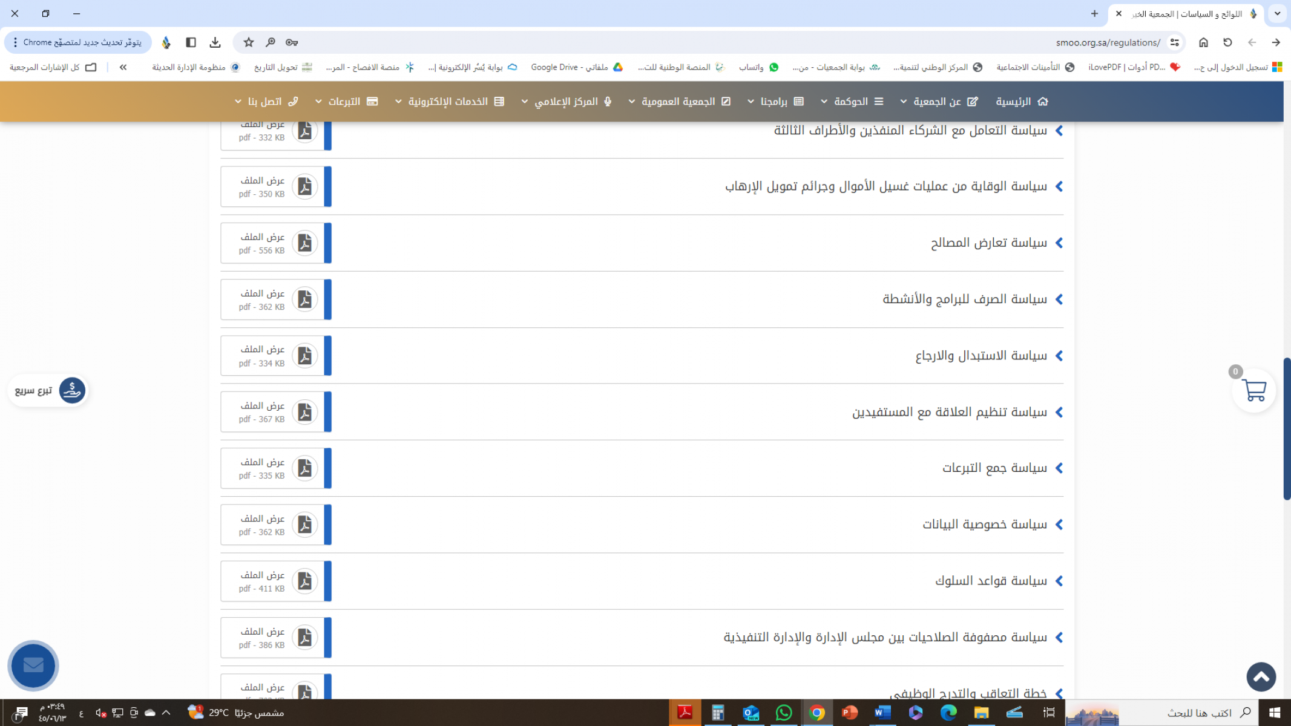This screenshot has width=1291, height=726.
Task: Expand the المركز الإعلامي dropdown menu
Action: tap(567, 102)
